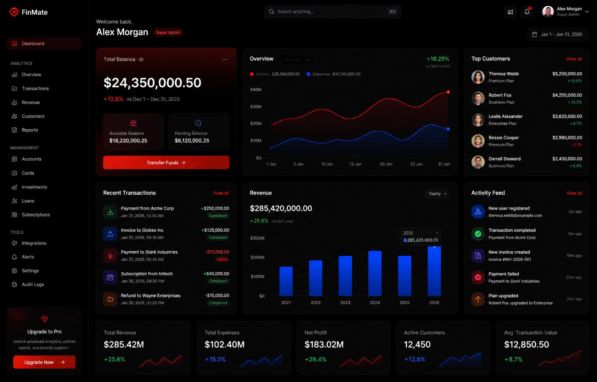Viewport: 597px width, 382px height.
Task: Click Alex Morgan's profile avatar in header
Action: [x=548, y=12]
